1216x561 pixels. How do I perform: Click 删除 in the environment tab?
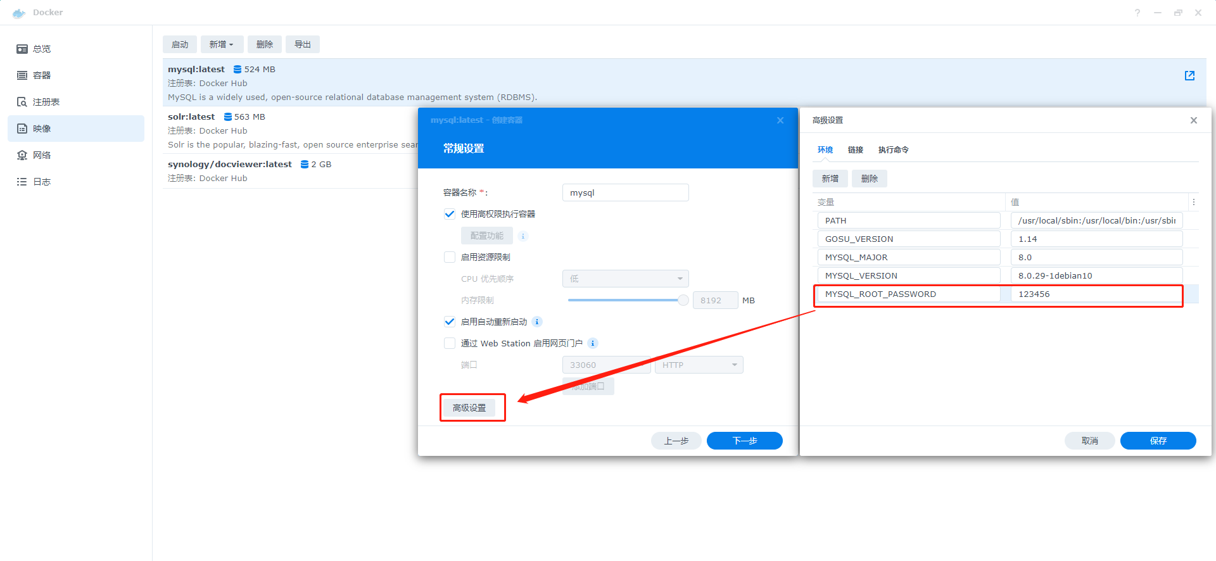click(x=870, y=179)
